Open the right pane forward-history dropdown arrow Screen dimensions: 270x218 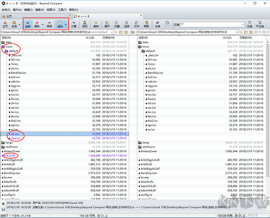(x=268, y=32)
